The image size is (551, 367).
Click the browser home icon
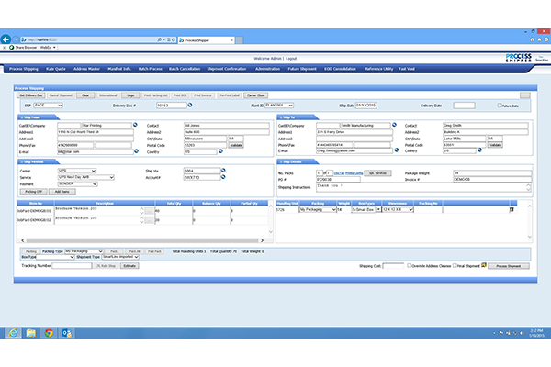pyautogui.click(x=533, y=39)
